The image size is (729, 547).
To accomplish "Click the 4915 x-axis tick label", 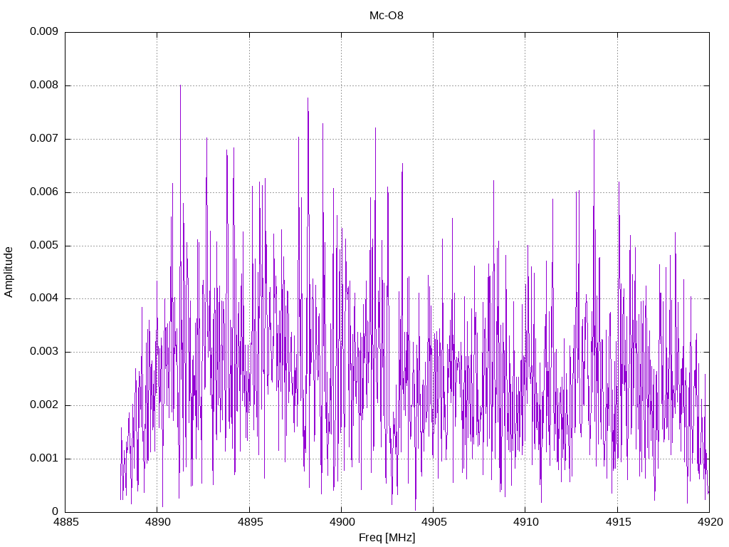I will [618, 522].
